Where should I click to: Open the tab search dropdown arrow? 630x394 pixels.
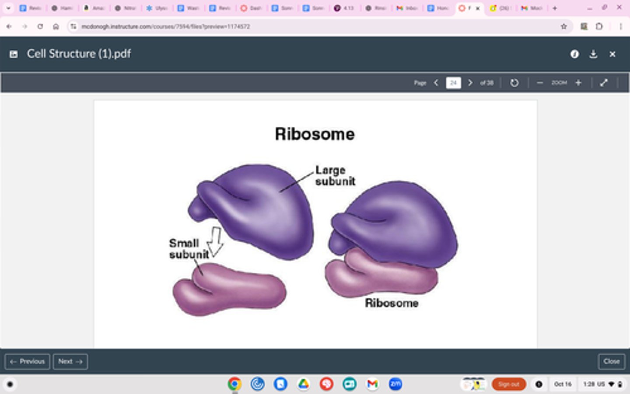click(8, 8)
